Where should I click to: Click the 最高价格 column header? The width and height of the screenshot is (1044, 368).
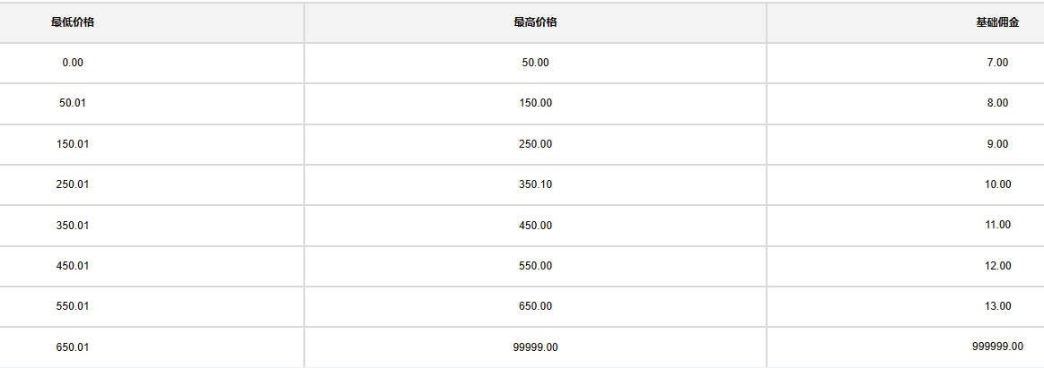[535, 22]
